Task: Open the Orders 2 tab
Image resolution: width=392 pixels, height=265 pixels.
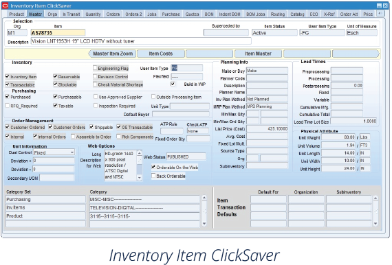Action: (133, 14)
